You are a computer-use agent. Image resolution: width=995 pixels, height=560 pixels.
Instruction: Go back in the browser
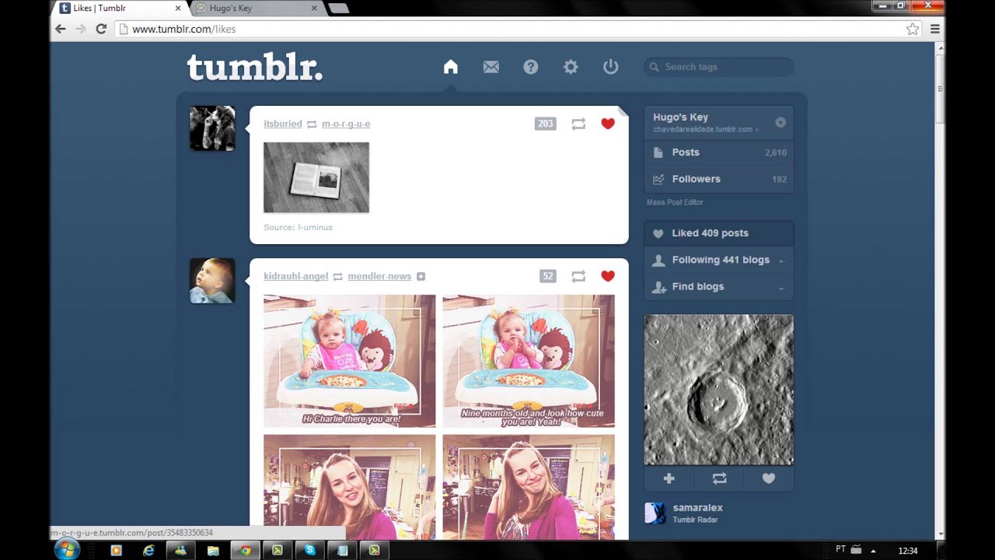coord(61,29)
